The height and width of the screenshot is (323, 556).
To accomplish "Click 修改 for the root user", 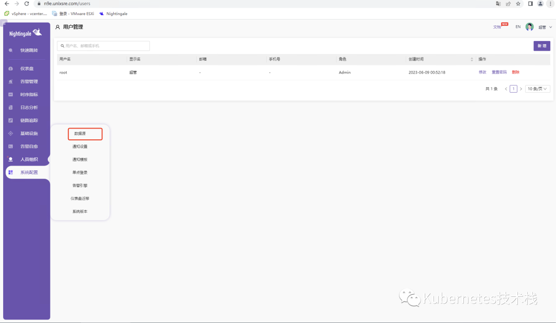I will (x=482, y=72).
